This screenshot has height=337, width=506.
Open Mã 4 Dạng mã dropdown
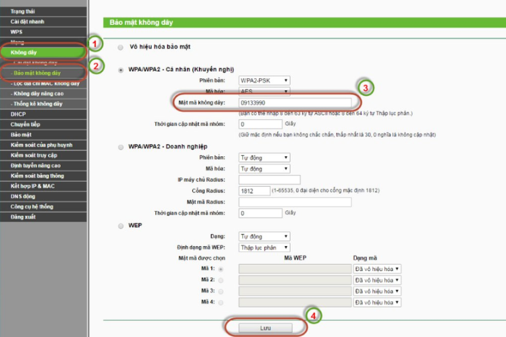coord(377,303)
